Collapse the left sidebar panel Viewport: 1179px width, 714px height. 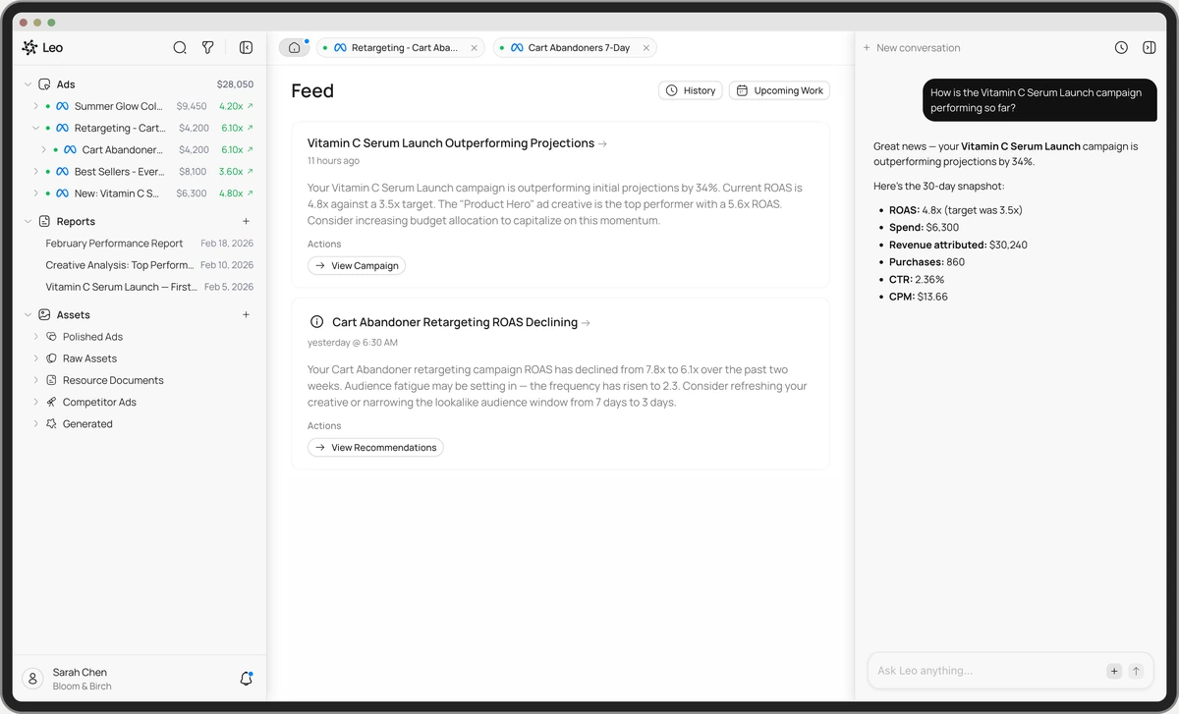pyautogui.click(x=246, y=47)
